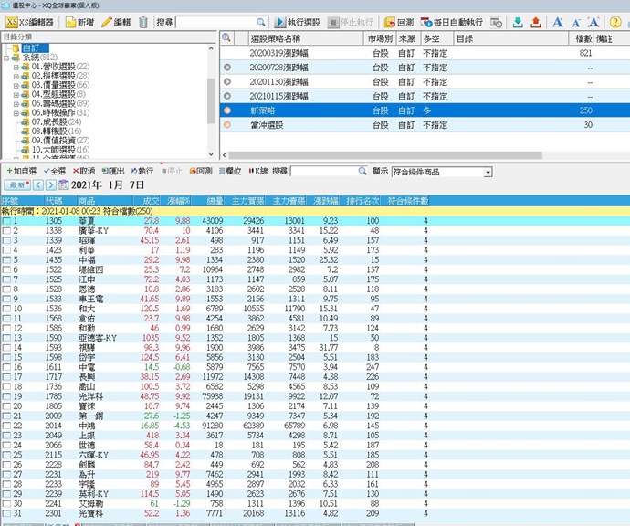Click the 最新 latest date button
630x526 pixels.
coord(15,185)
